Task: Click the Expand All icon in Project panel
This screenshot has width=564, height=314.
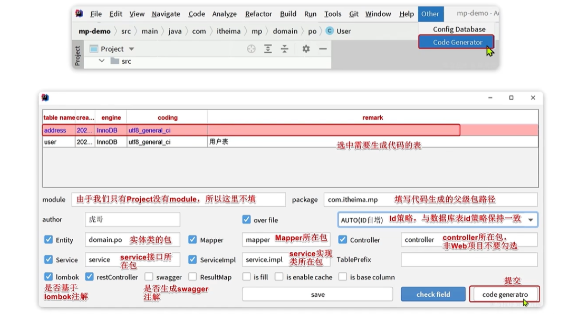Action: 268,49
